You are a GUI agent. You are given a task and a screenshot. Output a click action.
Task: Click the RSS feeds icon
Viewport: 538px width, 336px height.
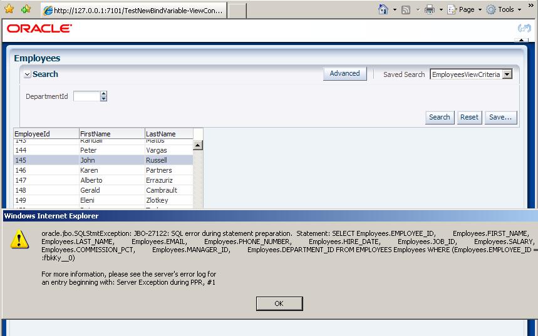tap(406, 10)
